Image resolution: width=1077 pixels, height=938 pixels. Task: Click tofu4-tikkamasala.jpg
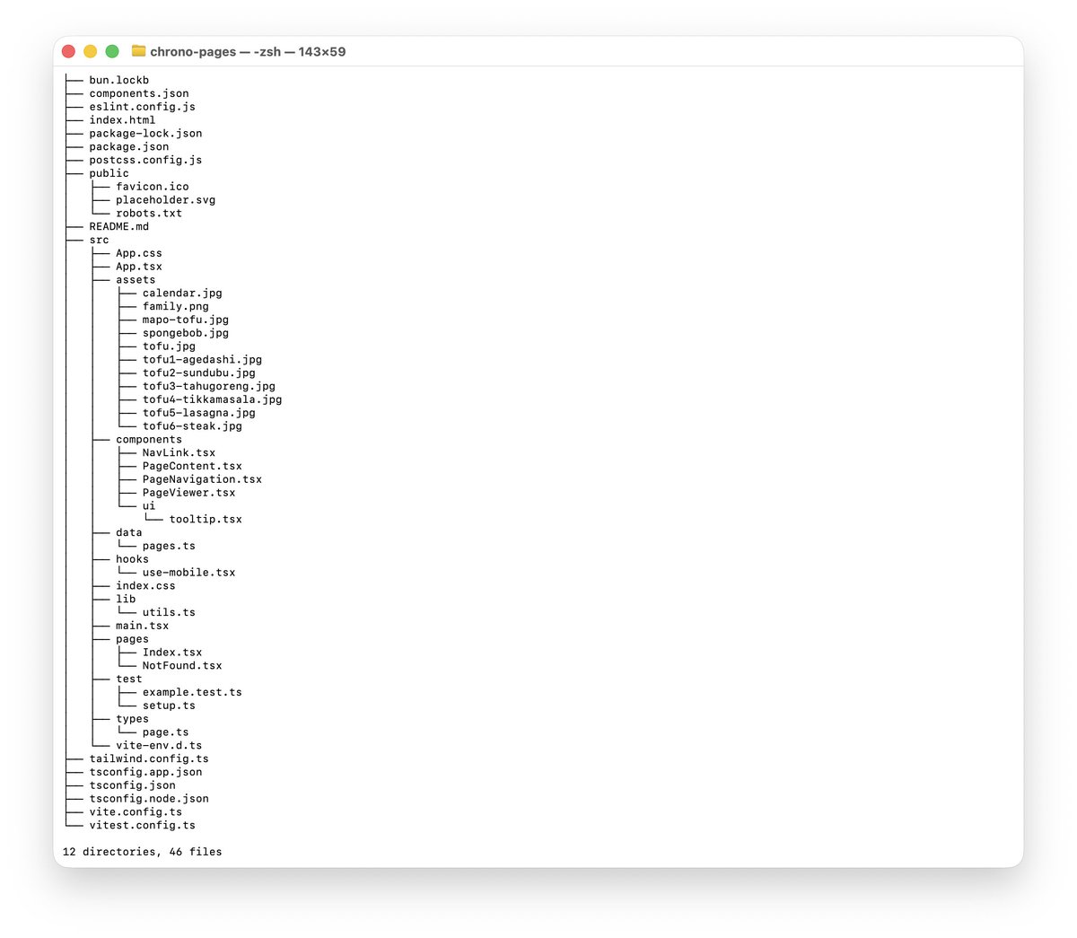coord(212,399)
